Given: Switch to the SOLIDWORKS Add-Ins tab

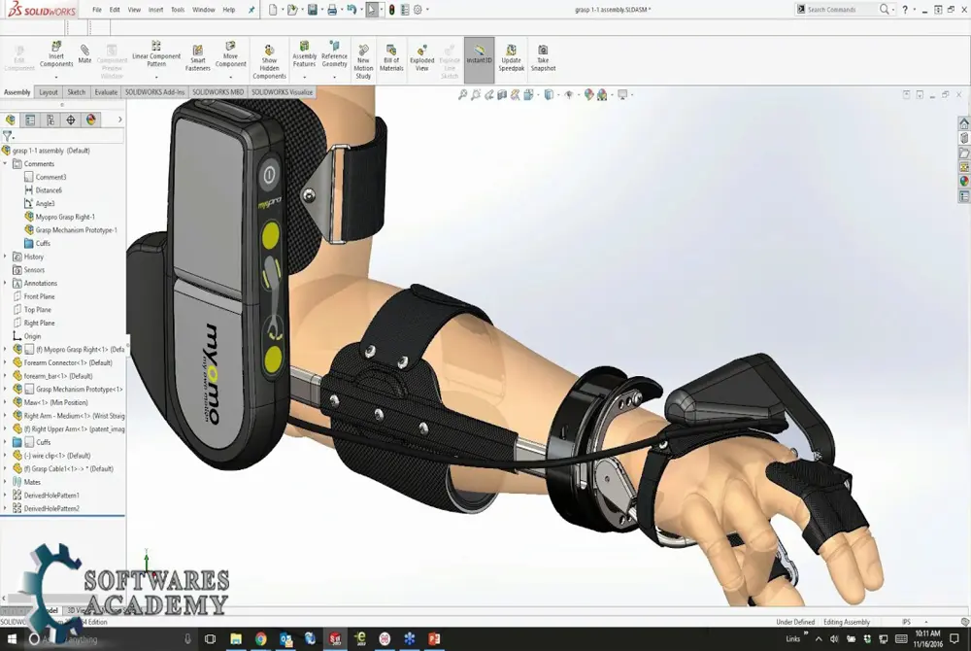Looking at the screenshot, I should 154,92.
